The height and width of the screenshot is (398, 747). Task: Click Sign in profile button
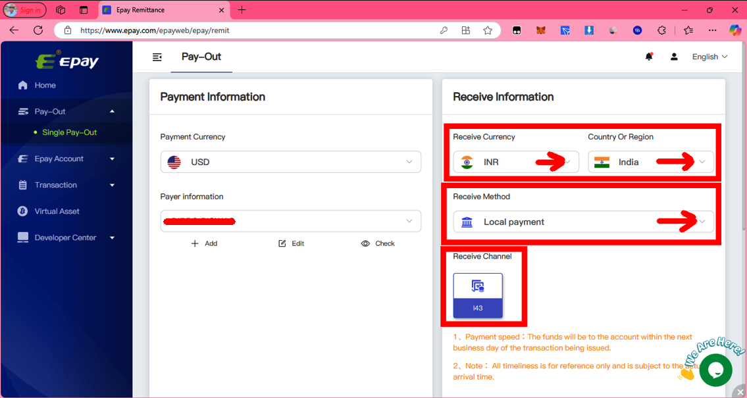[x=25, y=9]
